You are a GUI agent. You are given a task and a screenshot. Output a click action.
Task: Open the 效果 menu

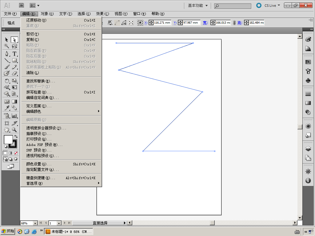[102, 14]
